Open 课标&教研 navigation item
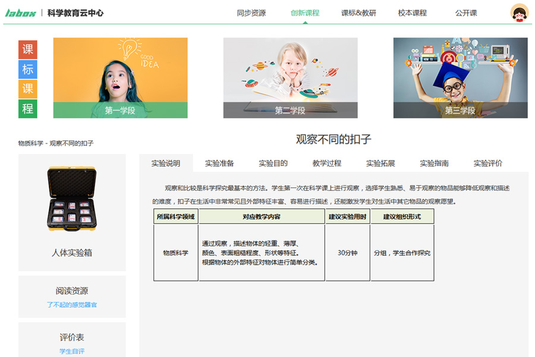Screen dimensions: 535x357 tap(358, 13)
